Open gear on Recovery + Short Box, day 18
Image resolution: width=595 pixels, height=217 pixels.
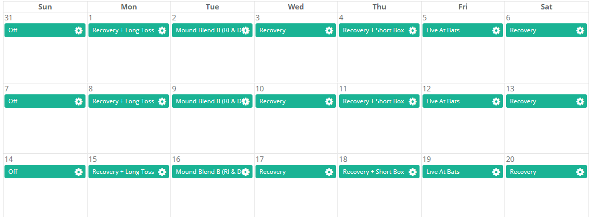click(413, 172)
